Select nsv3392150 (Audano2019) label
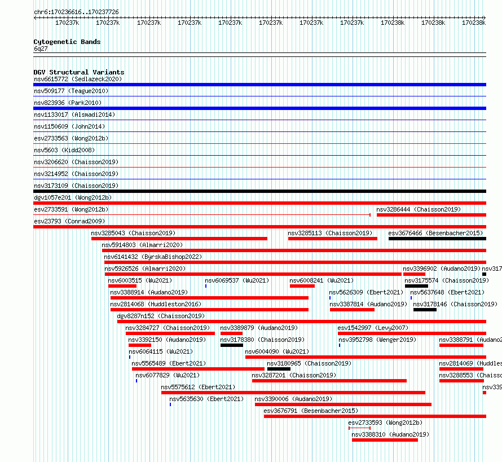Viewport: 502px width, 462px height. 167,340
